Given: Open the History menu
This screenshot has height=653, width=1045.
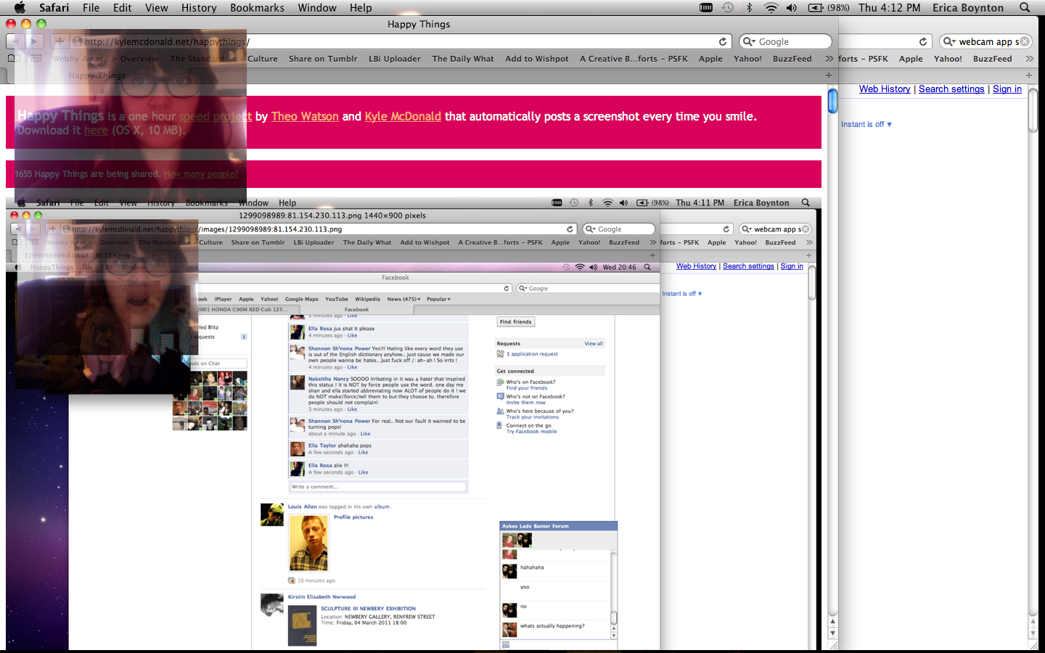Looking at the screenshot, I should pyautogui.click(x=199, y=7).
